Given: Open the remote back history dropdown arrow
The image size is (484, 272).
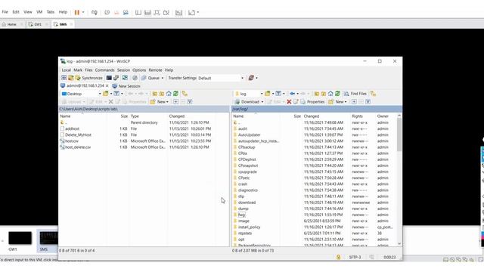Looking at the screenshot, I should 297,94.
